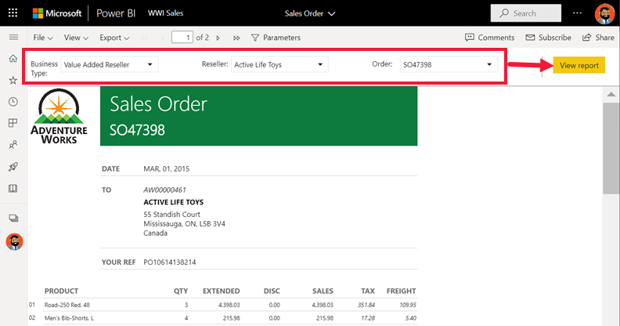The image size is (620, 326).
Task: Click the Subscribe button
Action: point(549,38)
